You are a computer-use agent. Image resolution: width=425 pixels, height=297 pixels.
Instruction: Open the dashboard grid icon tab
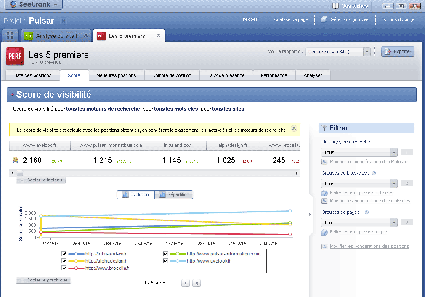pos(10,35)
